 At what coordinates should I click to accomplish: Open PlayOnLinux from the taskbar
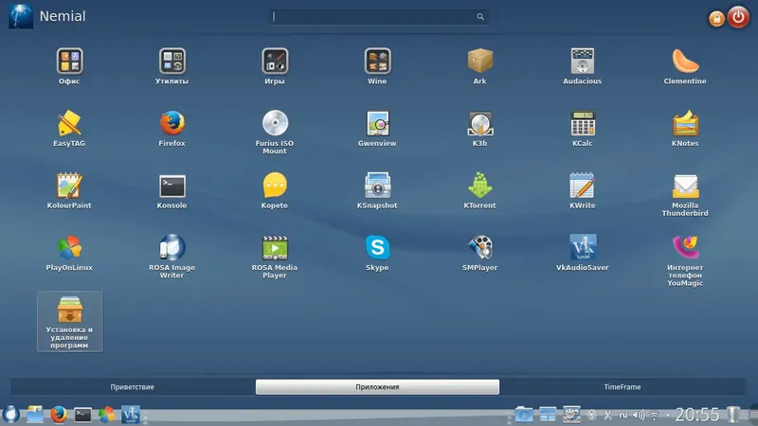point(107,415)
